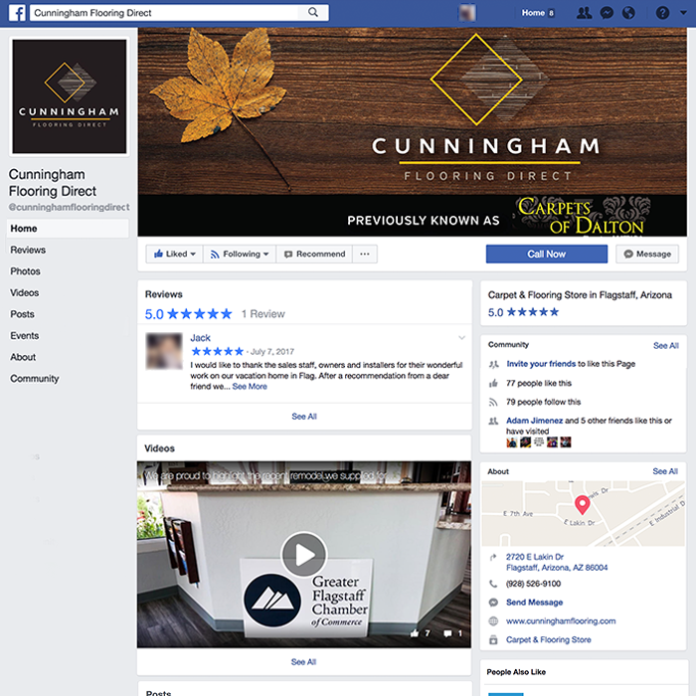Open About in the page sidebar
The image size is (696, 696).
[x=23, y=357]
